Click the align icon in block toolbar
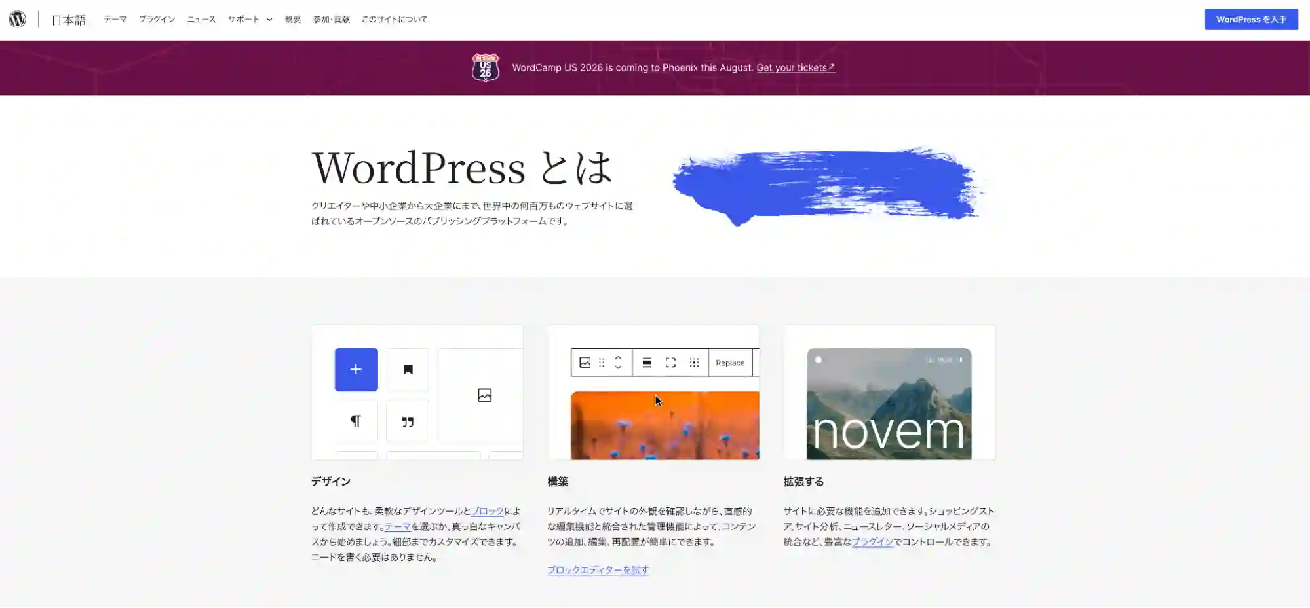This screenshot has width=1310, height=608. pyautogui.click(x=647, y=363)
